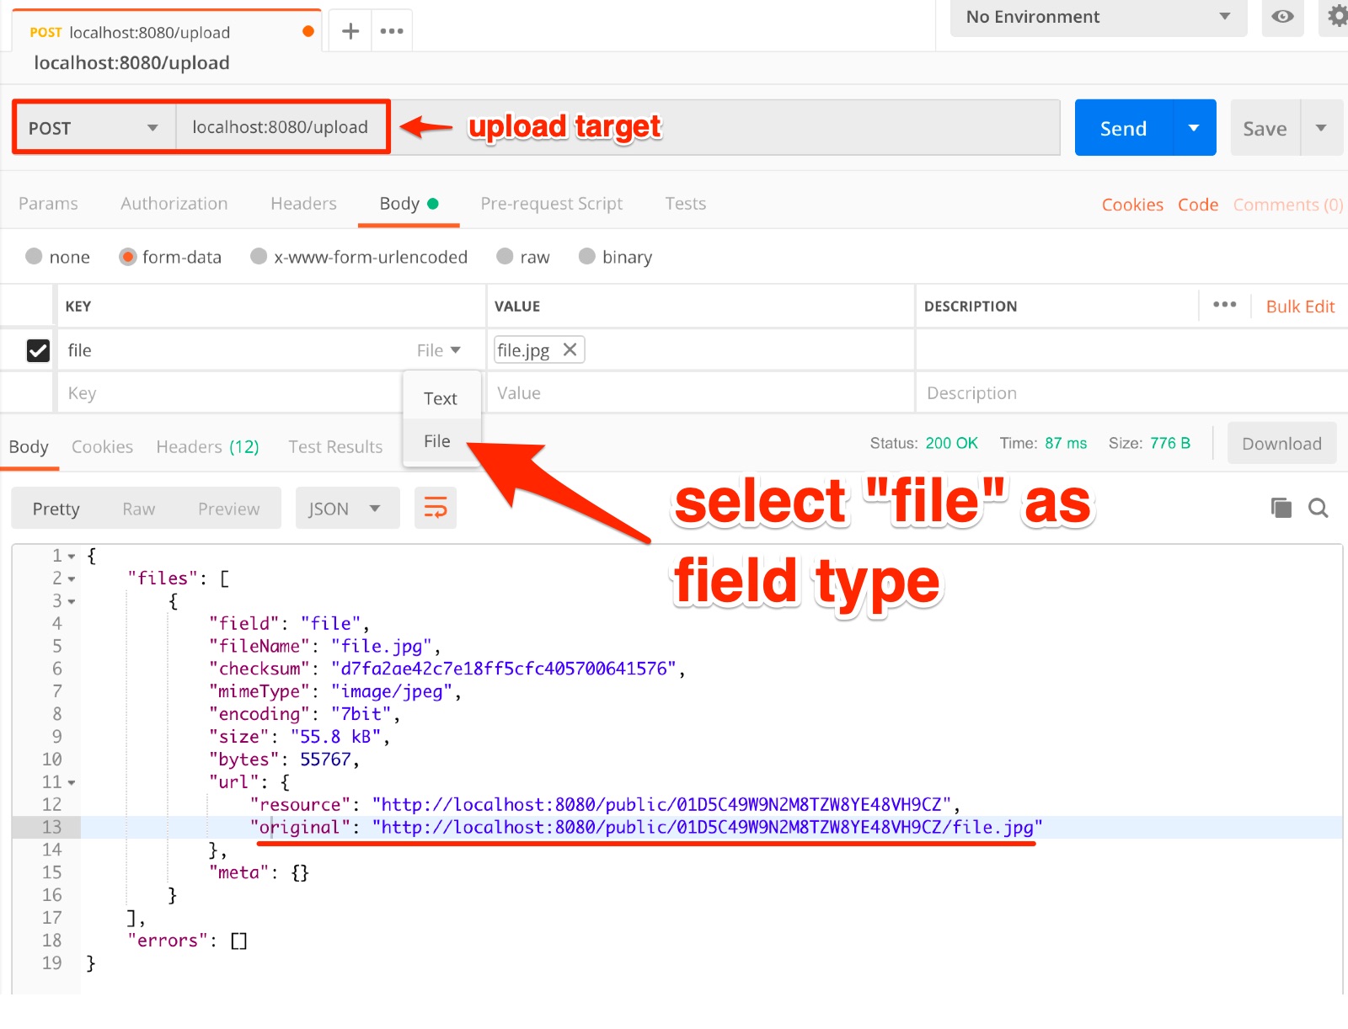Image resolution: width=1348 pixels, height=1029 pixels.
Task: Uncheck the file key row checkbox
Action: pos(38,350)
